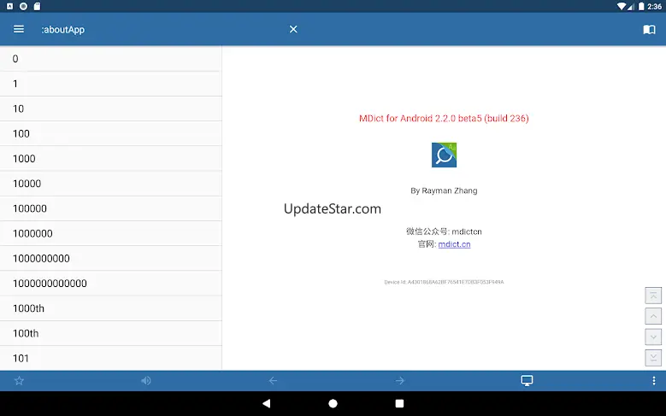Image resolution: width=666 pixels, height=416 pixels.
Task: Select the entry "1000000000" in word list
Action: [x=111, y=258]
